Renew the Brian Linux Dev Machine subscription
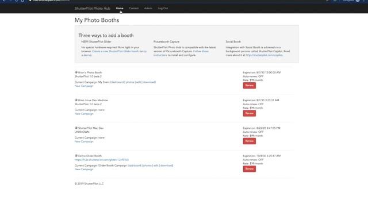The width and height of the screenshot is (368, 207). point(249,113)
